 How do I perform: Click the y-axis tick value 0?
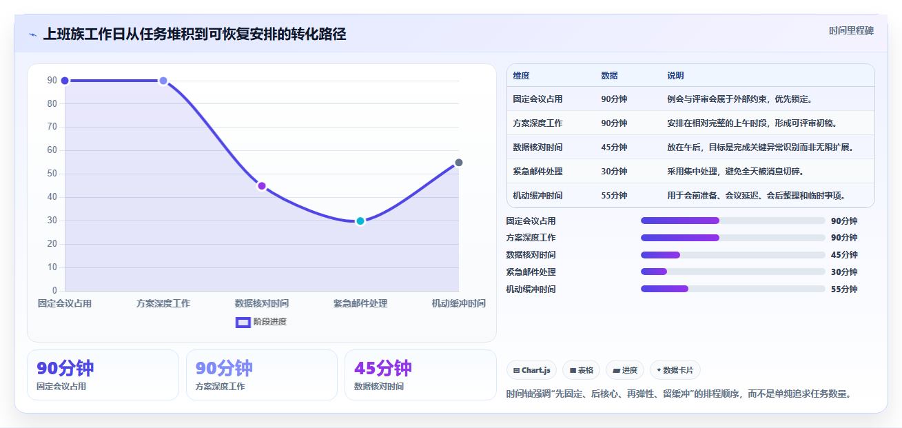pos(55,290)
